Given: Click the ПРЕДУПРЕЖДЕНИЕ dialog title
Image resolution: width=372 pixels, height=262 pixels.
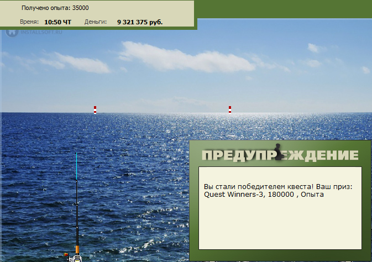Looking at the screenshot, I should (x=280, y=155).
